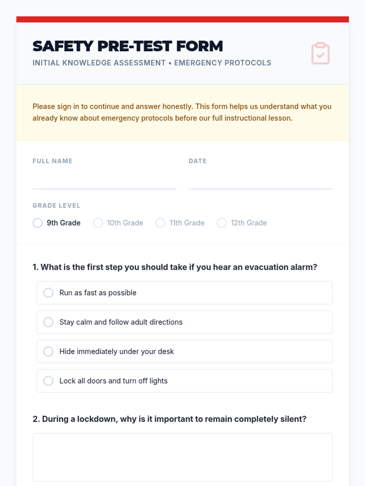The width and height of the screenshot is (365, 486).
Task: Select the 9th Grade radio button
Action: coord(38,223)
